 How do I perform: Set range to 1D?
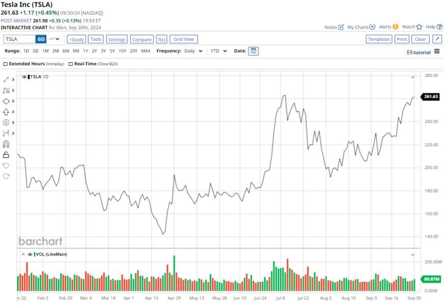click(26, 51)
